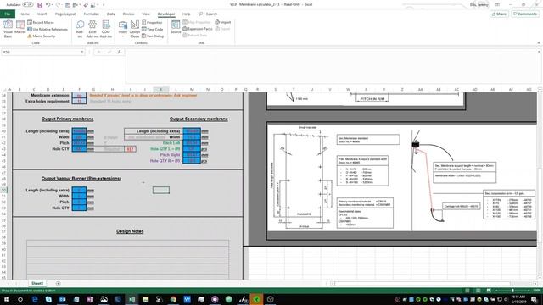
Task: Open the Name Box dropdown
Action: coord(82,52)
